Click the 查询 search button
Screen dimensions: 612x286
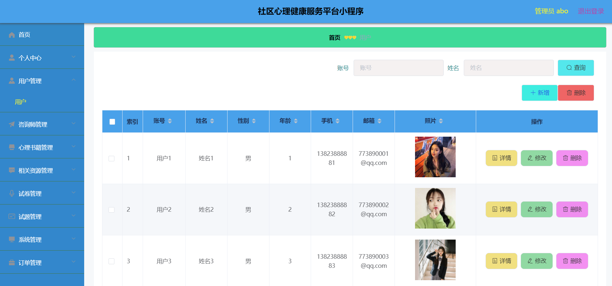tap(576, 68)
